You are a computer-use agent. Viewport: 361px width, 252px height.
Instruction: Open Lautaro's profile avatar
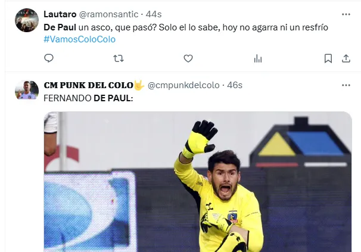click(27, 20)
